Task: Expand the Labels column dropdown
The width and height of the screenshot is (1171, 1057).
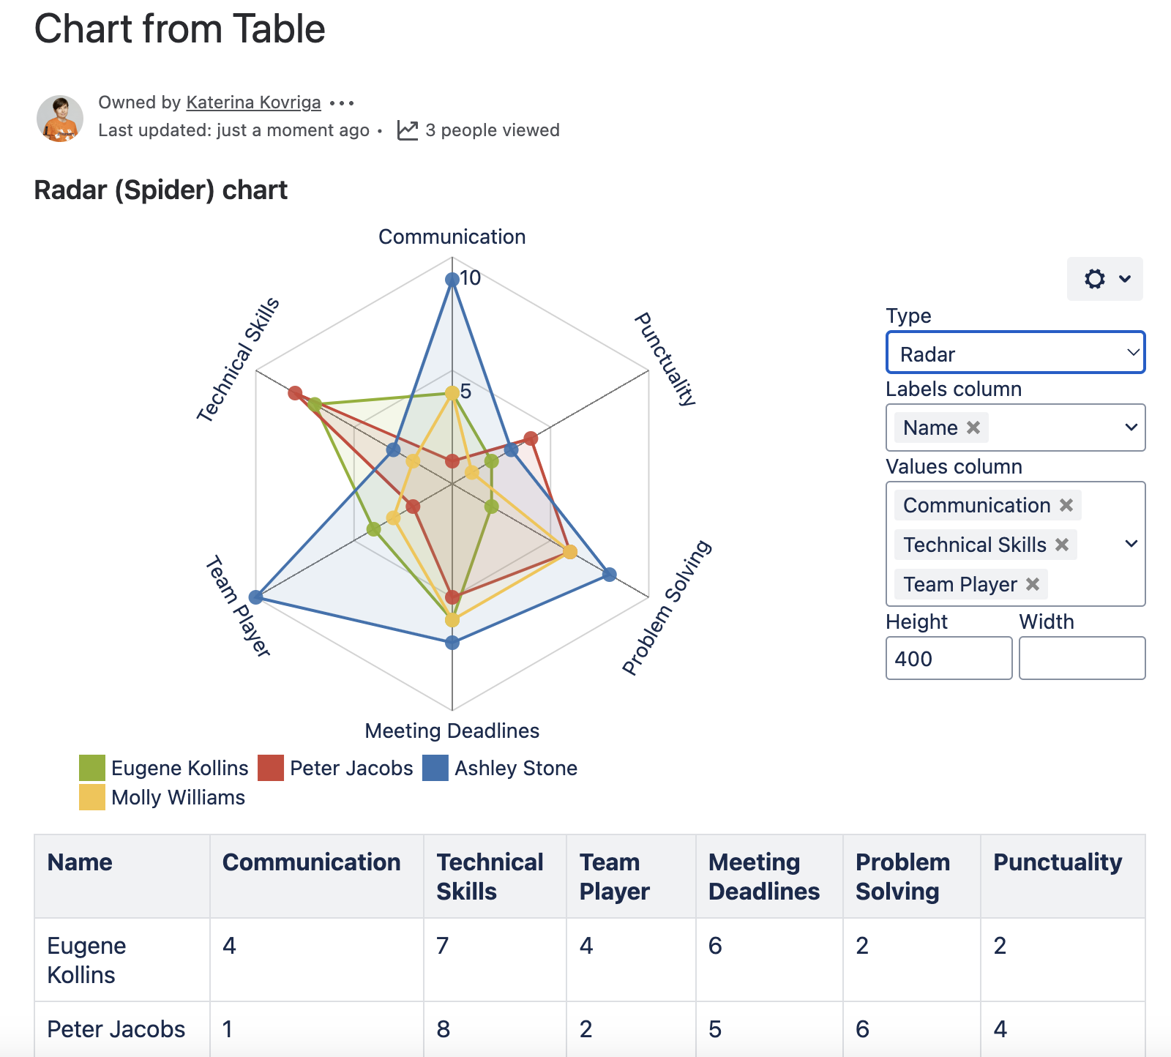Action: click(x=1131, y=427)
